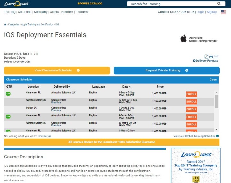
Task: Click the Search for Training field
Action: click(173, 4)
